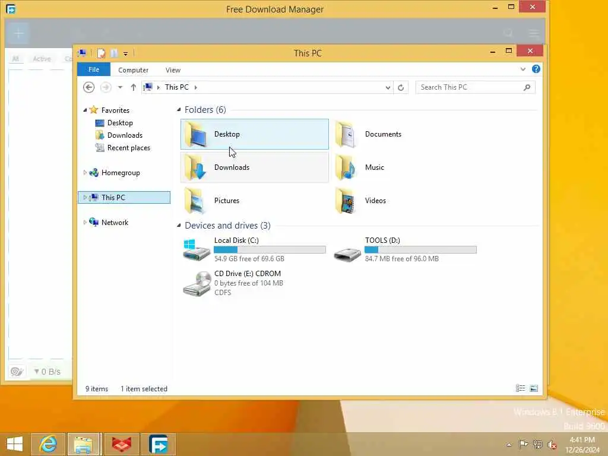This screenshot has height=456, width=608.
Task: Select the Music folder icon
Action: [x=346, y=167]
